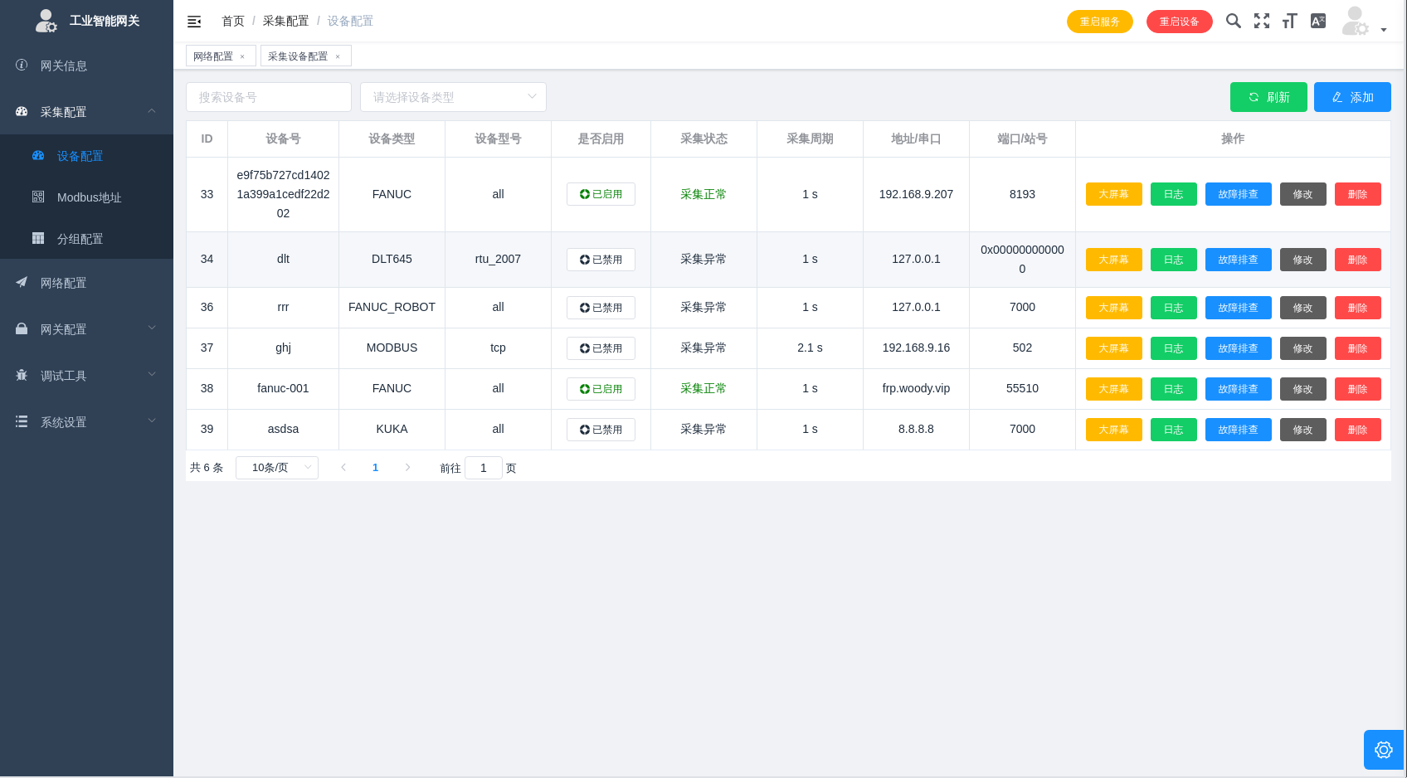Close the 采集设备配置 tab with its x

tap(338, 56)
